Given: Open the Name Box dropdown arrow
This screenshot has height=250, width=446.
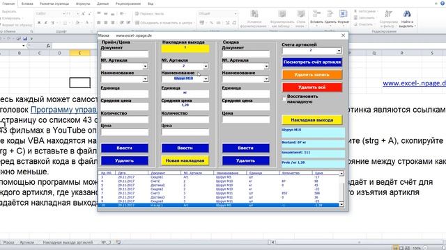Looking at the screenshot, I should point(24,46).
